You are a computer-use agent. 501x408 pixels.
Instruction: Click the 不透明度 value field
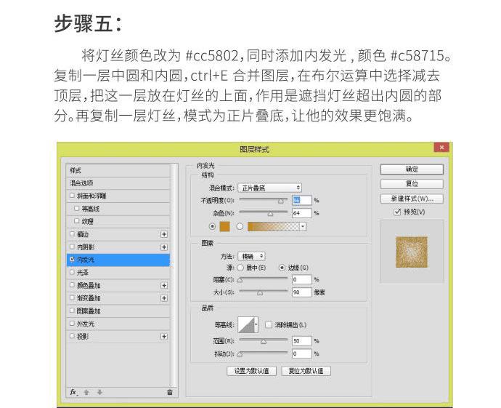301,200
